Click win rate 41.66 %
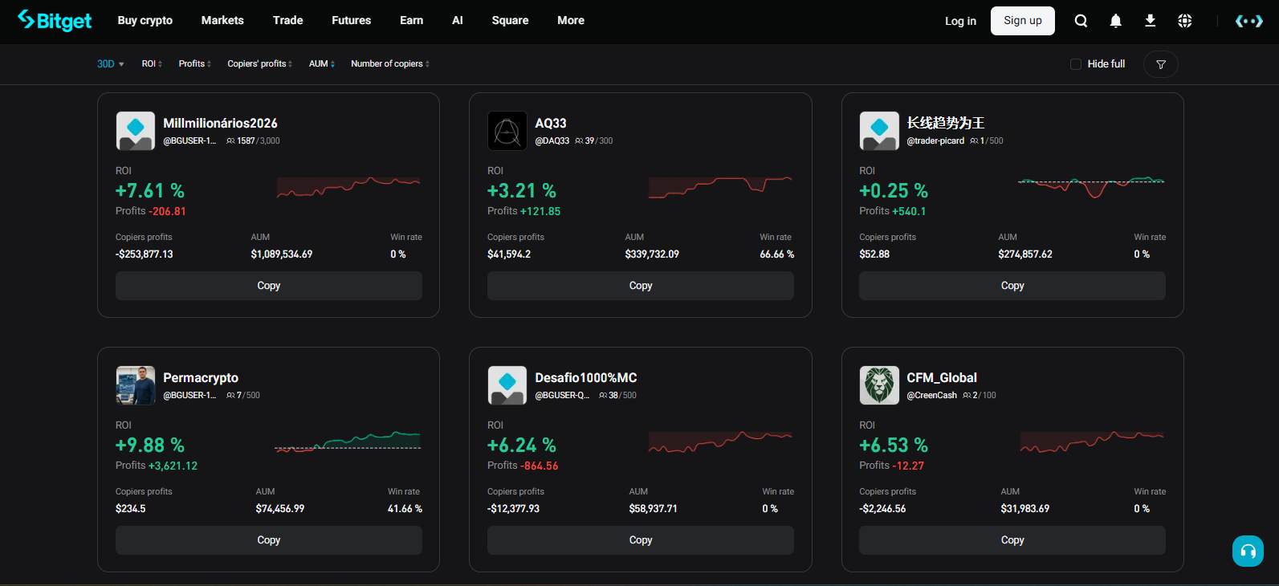 click(405, 508)
